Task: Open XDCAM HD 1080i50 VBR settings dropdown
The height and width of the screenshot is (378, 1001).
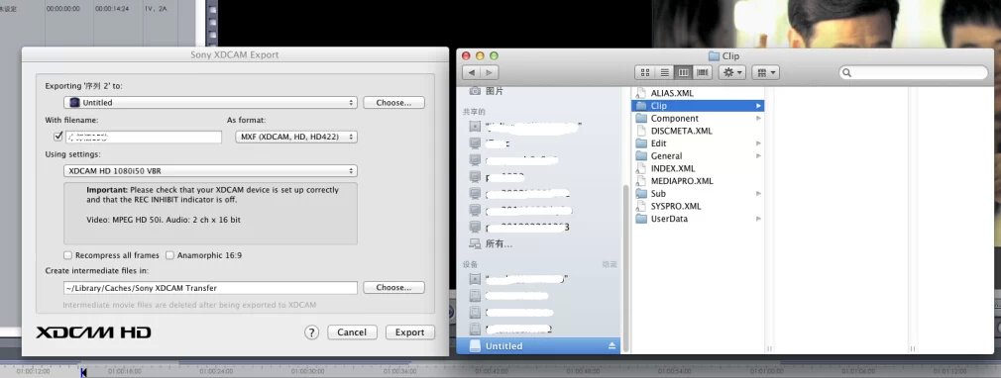Action: [210, 171]
